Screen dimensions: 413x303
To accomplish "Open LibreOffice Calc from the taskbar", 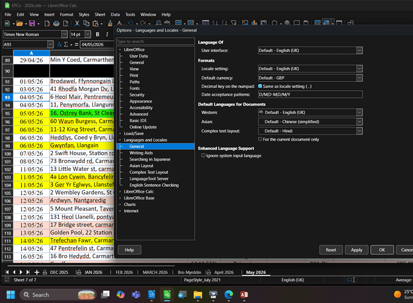I will (167, 295).
